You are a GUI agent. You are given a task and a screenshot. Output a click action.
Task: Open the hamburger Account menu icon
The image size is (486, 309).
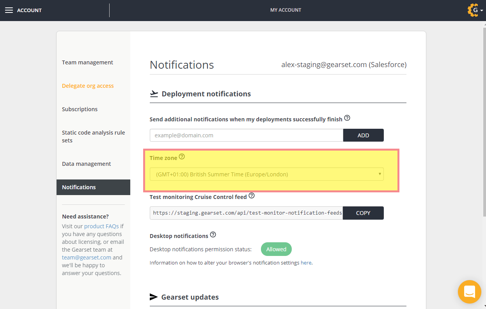point(9,10)
